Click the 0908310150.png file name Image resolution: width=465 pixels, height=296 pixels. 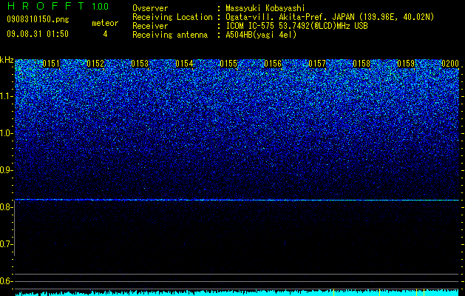pos(38,19)
